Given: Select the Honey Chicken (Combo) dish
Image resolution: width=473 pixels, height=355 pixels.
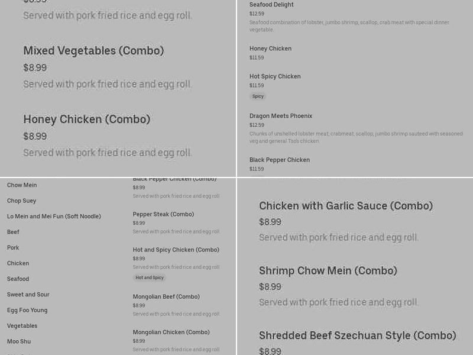Looking at the screenshot, I should coord(87,120).
